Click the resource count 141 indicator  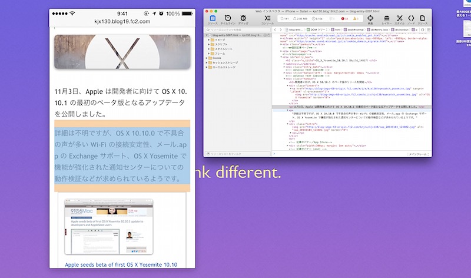(x=284, y=19)
